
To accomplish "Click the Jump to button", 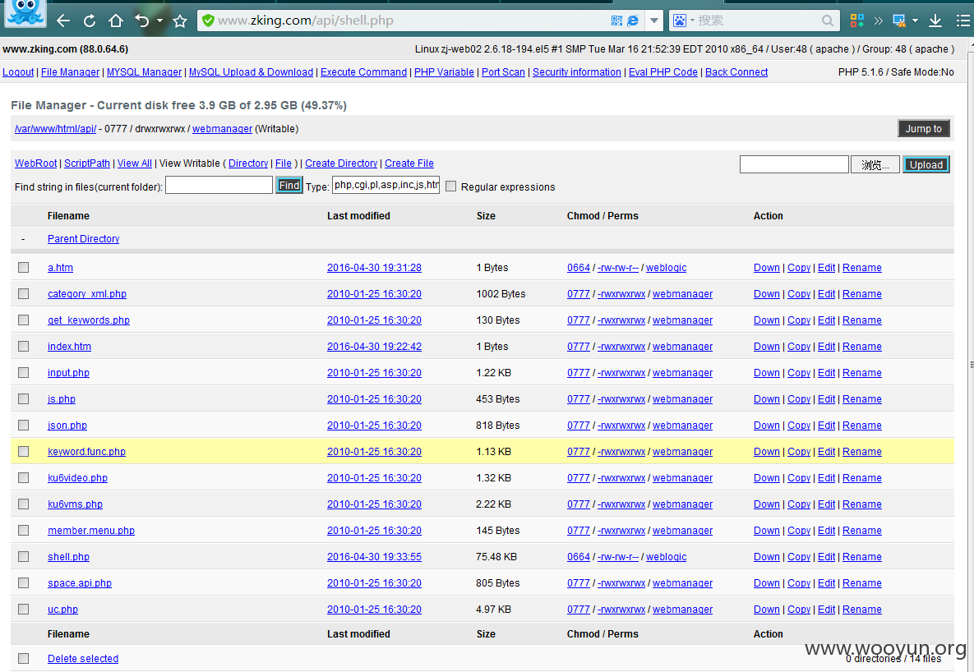I will (x=924, y=128).
